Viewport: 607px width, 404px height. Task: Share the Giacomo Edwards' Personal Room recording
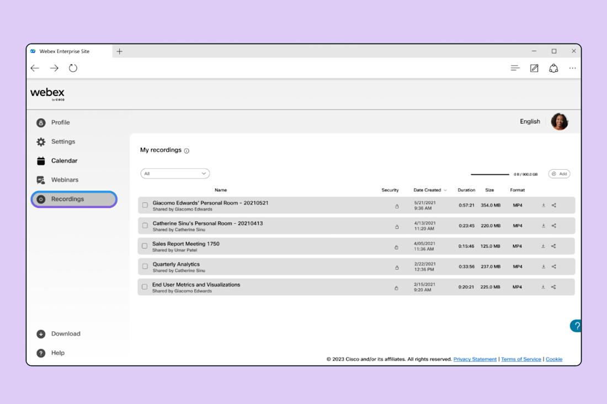[x=554, y=205]
